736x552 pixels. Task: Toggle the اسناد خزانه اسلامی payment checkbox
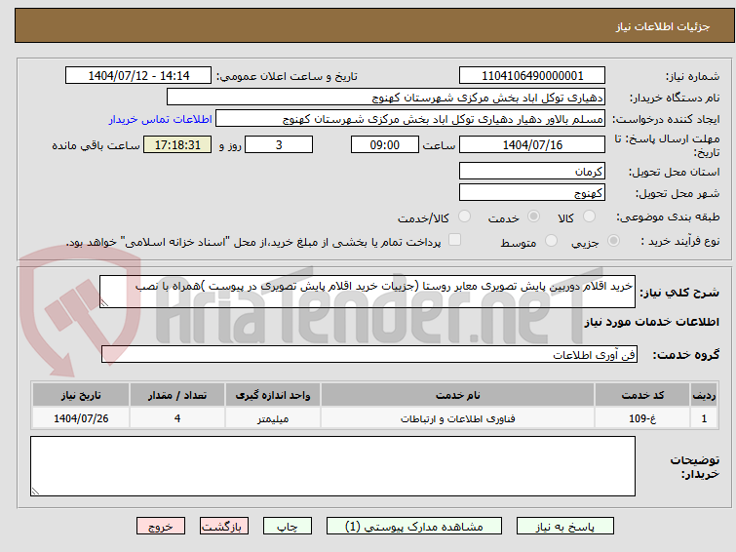click(454, 240)
